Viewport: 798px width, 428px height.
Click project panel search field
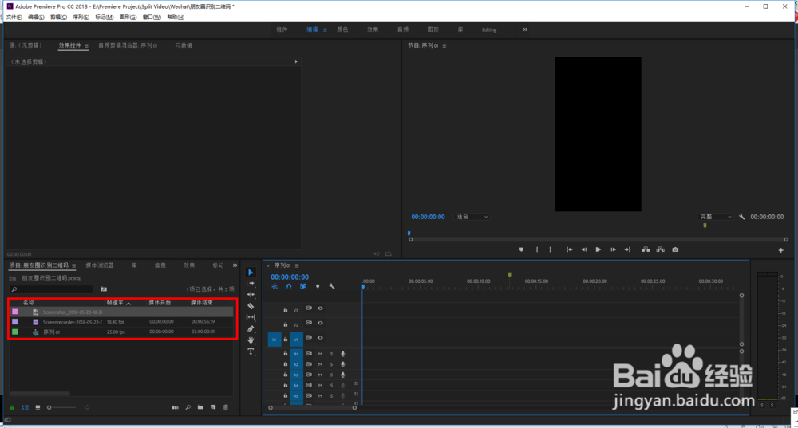coord(51,289)
